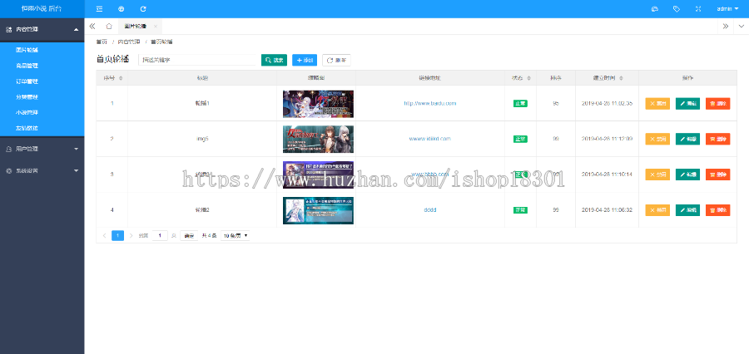Open 友情链接 in the sidebar
This screenshot has height=354, width=749.
27,128
